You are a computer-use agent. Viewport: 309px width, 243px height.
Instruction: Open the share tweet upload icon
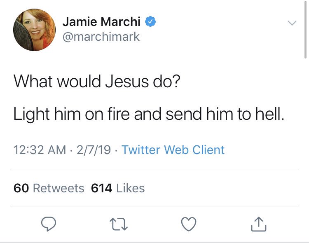pos(259,224)
